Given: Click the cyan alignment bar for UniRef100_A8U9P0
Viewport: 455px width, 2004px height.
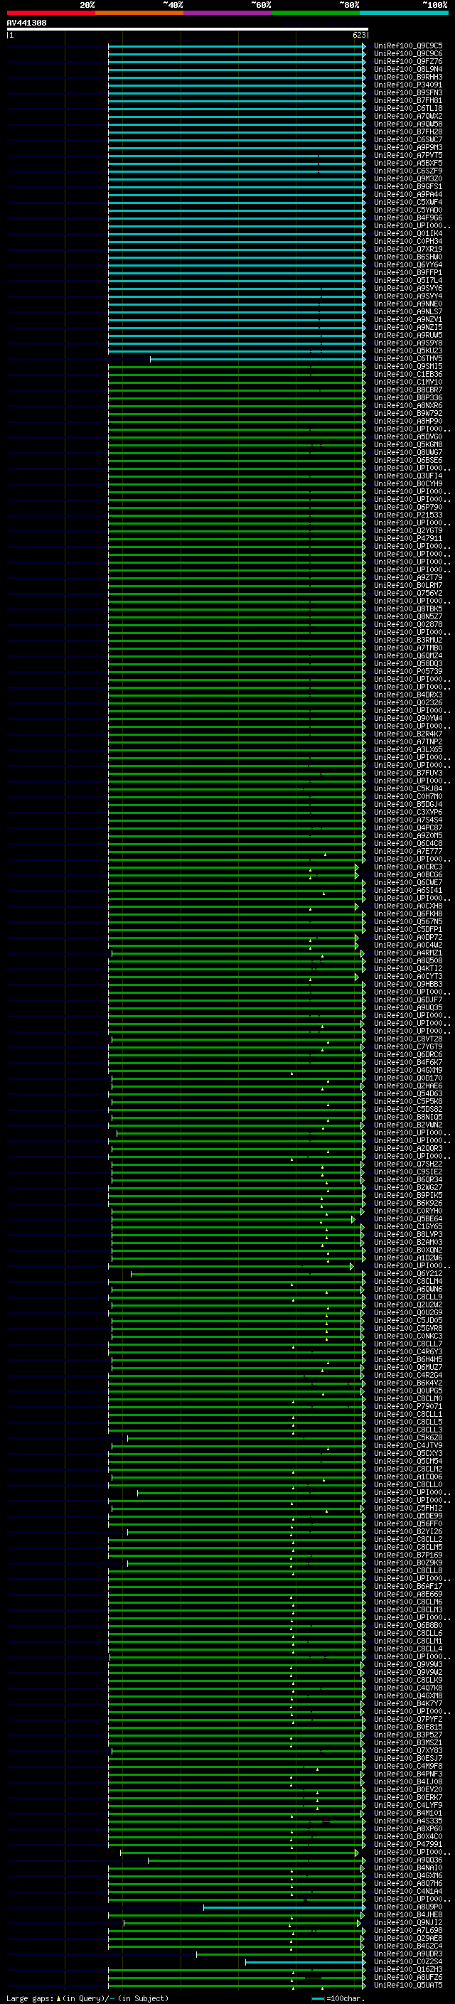Looking at the screenshot, I should (x=284, y=1907).
